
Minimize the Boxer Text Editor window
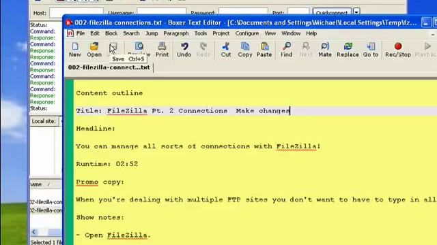pyautogui.click(x=426, y=22)
